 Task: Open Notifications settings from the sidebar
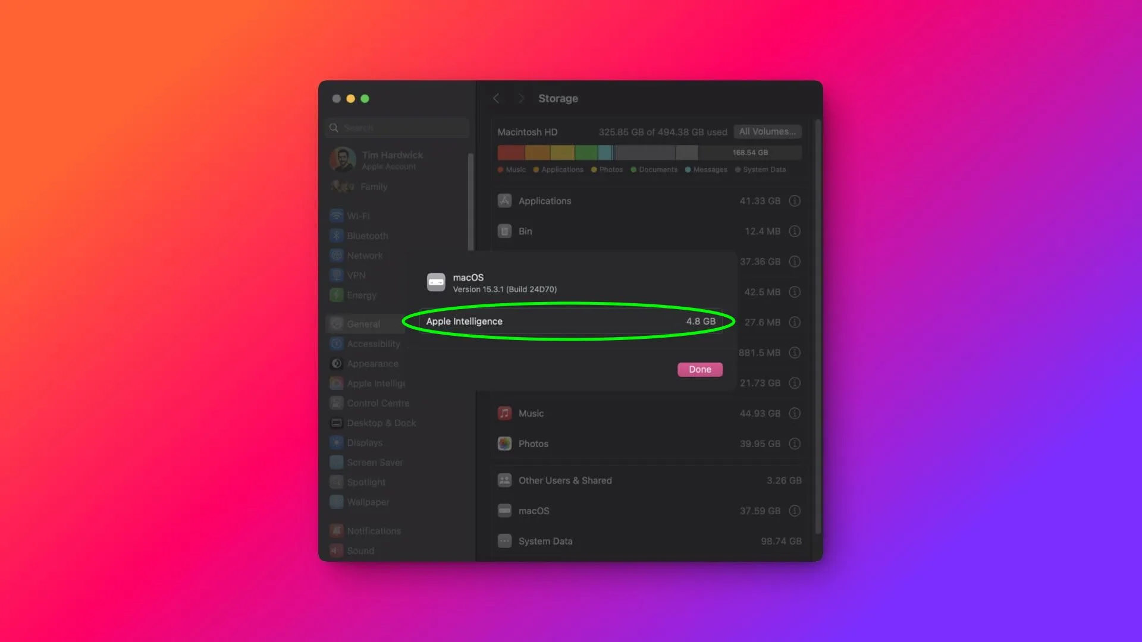click(x=337, y=530)
